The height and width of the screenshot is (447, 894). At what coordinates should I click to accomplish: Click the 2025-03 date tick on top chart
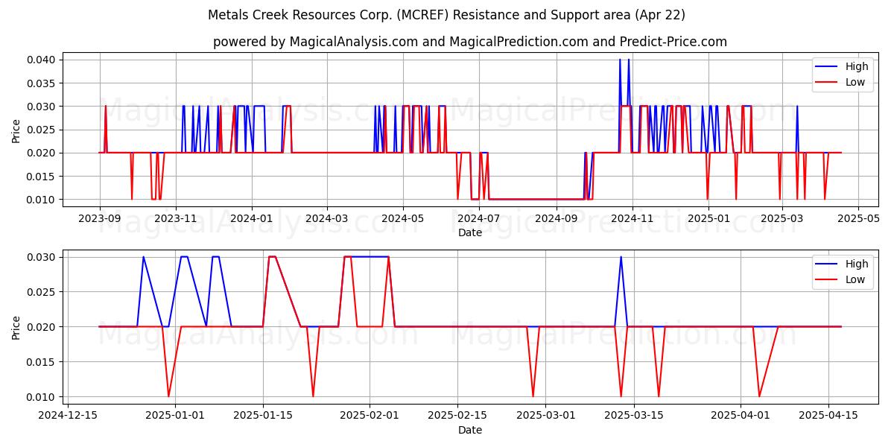point(781,218)
